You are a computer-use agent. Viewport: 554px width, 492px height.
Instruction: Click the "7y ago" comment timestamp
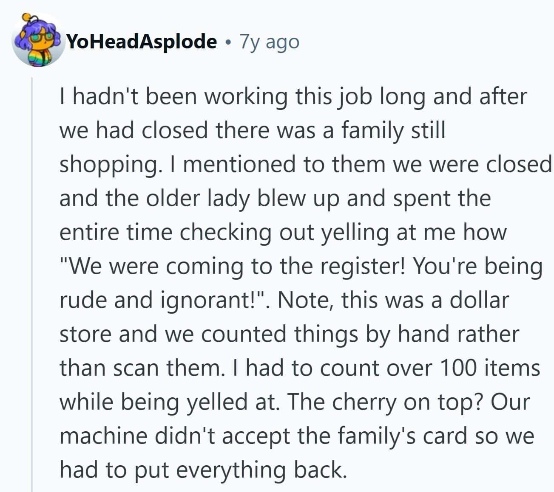coord(270,42)
